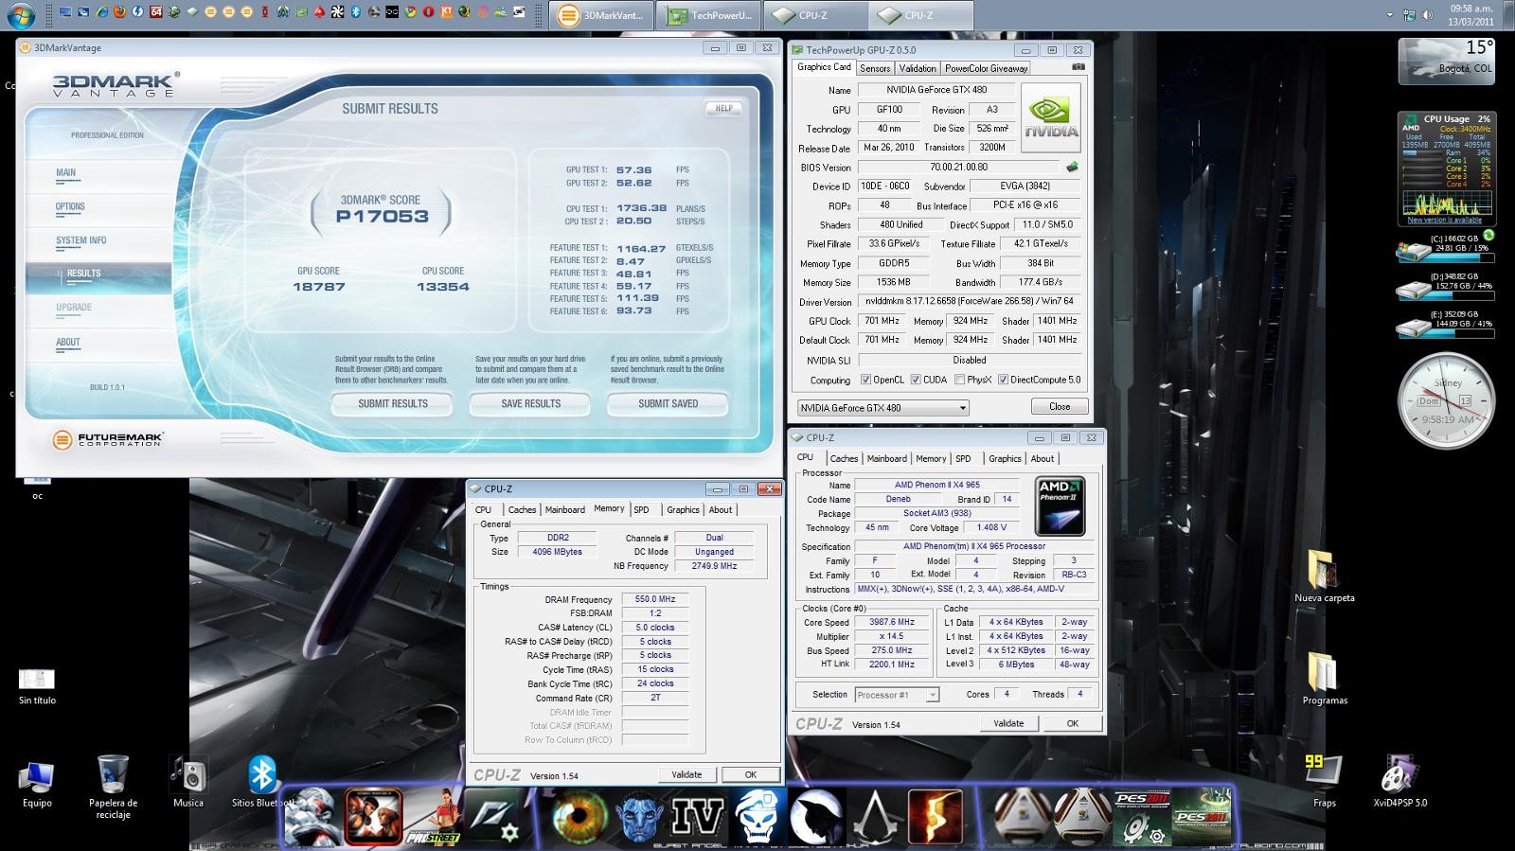Select OPTIONS in 3DMark Vantage menu
1515x851 pixels.
point(70,206)
